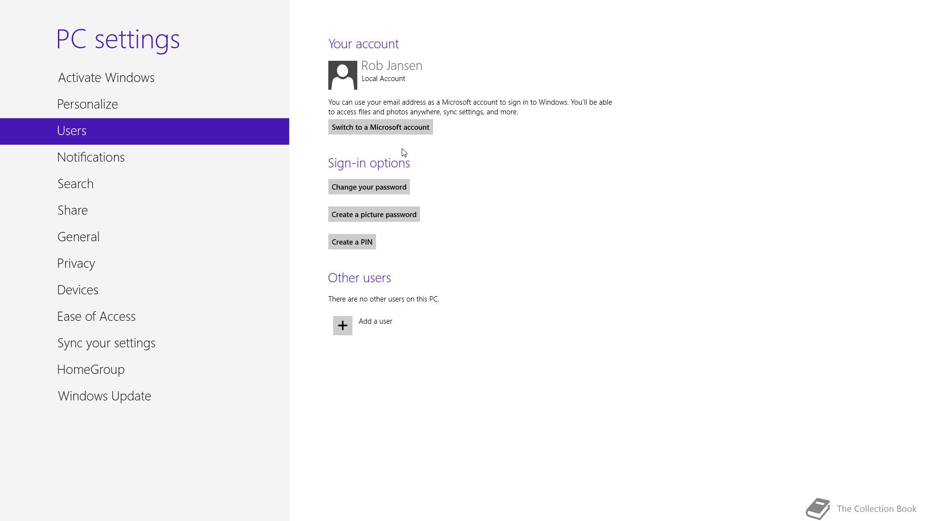Click Create a PIN button

point(352,242)
